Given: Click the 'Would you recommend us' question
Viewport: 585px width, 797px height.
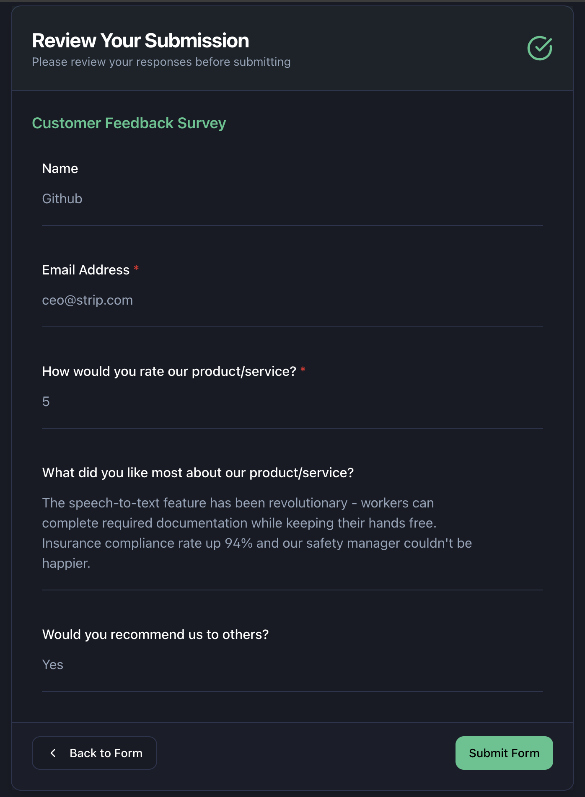Looking at the screenshot, I should click(155, 634).
